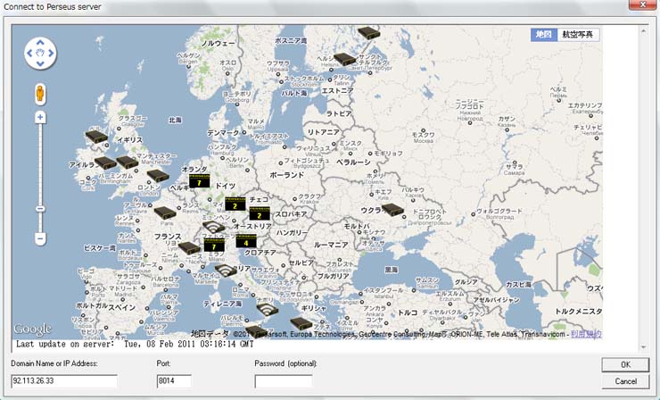This screenshot has width=660, height=400.
Task: Click the scrollbar down arrow beside the map
Action: [x=643, y=347]
